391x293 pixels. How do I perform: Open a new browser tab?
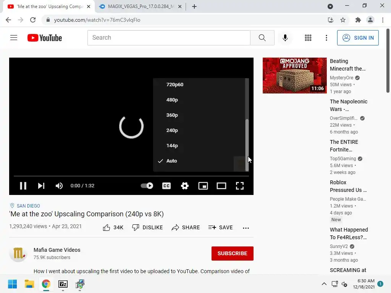(194, 7)
